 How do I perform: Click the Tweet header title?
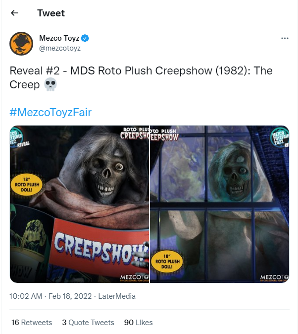tap(51, 13)
